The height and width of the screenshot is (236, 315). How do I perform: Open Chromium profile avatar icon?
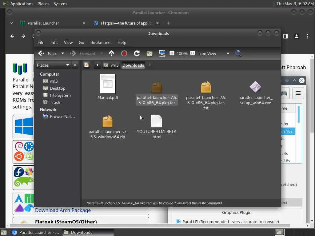[296, 36]
